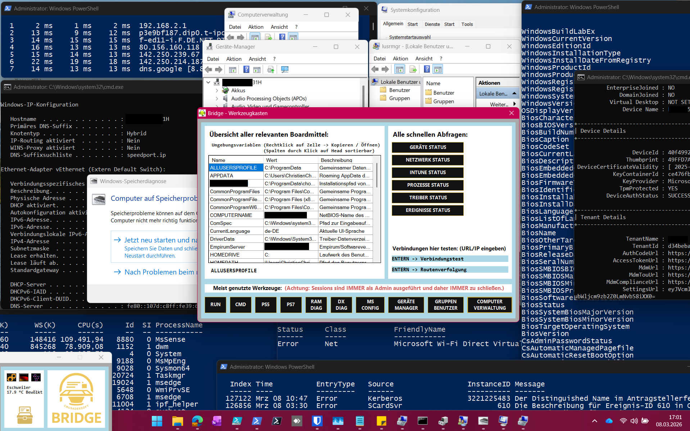Image resolution: width=690 pixels, height=431 pixels.
Task: Select the ALLUSERSPROFILE row in the variables table
Action: (x=235, y=168)
